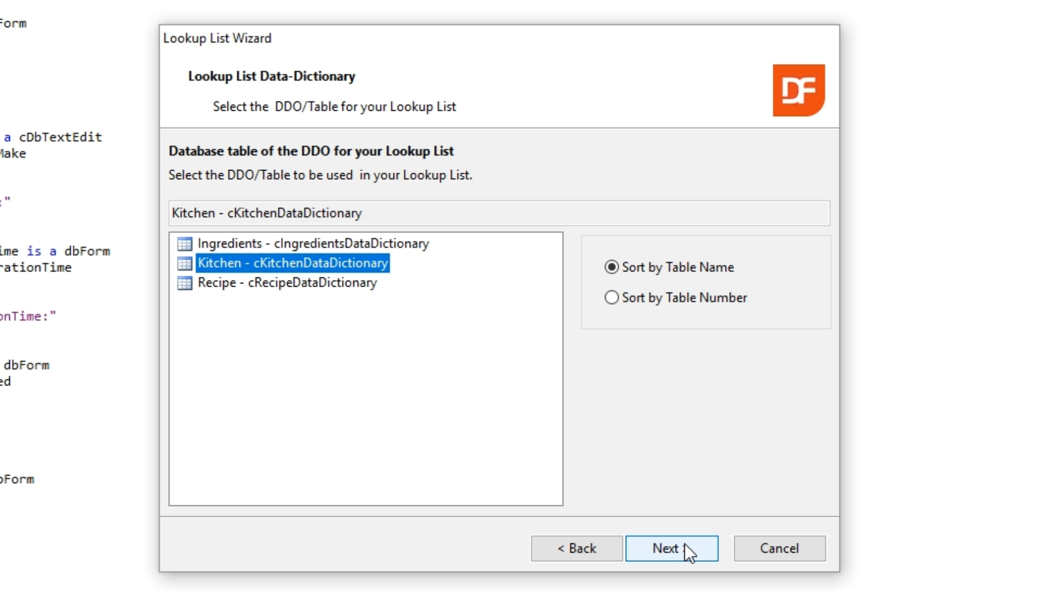Click the Kitchen table grid icon
Image resolution: width=1052 pixels, height=592 pixels.
(x=185, y=263)
